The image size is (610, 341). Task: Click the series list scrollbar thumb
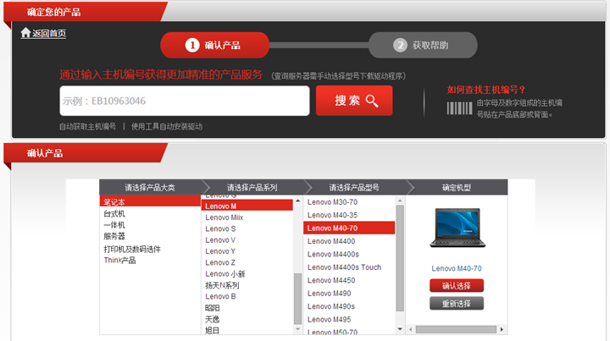pyautogui.click(x=298, y=299)
